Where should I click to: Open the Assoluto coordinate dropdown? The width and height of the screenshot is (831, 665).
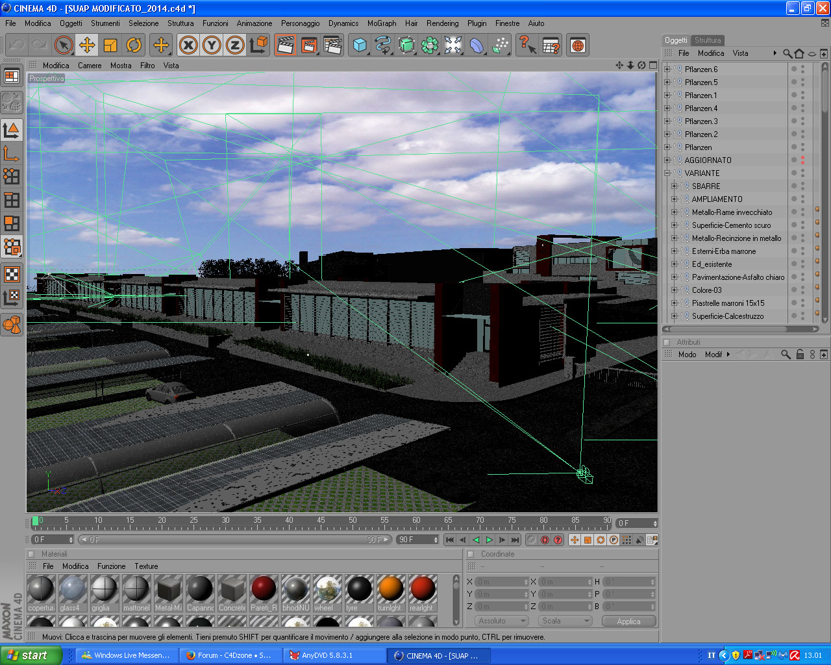[x=501, y=621]
